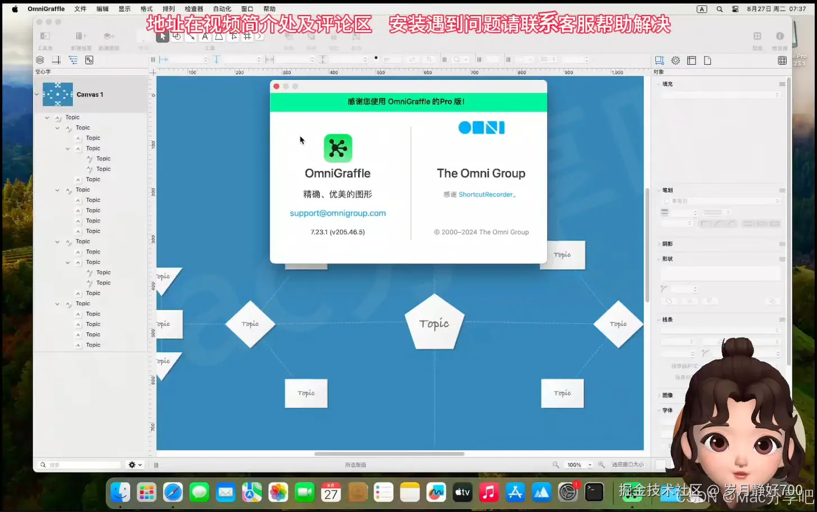817x512 pixels.
Task: Open the Properties gear inspector tab
Action: 676,61
